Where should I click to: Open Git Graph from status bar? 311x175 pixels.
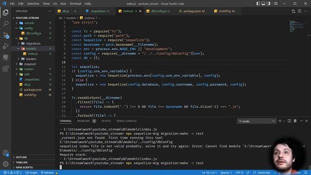31,173
